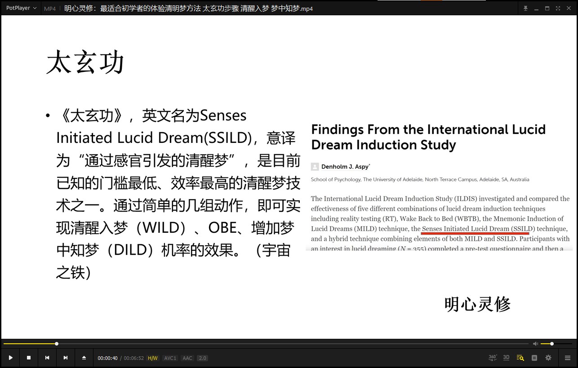Click the AVC1 video codec label

click(x=170, y=358)
